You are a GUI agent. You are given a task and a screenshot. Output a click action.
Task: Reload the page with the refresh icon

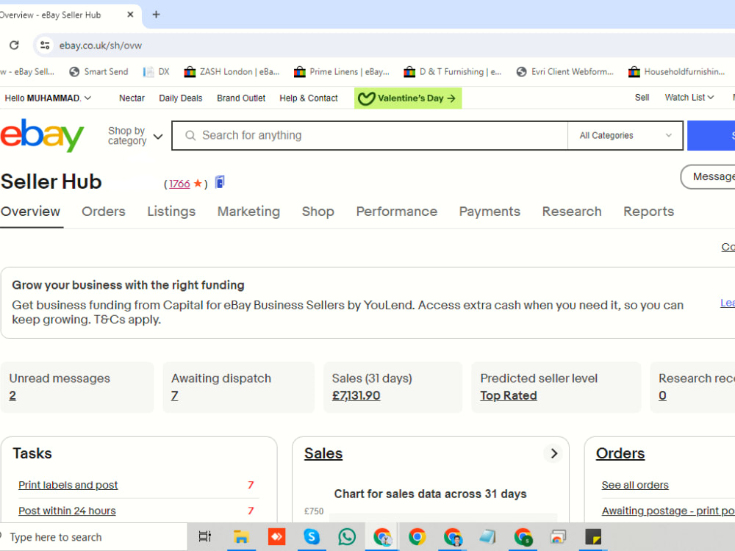click(x=14, y=45)
